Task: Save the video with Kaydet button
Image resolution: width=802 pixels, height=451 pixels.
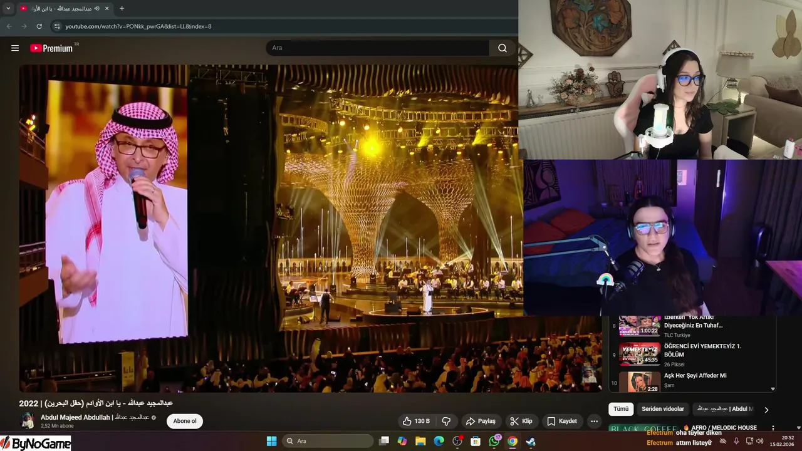Action: (561, 421)
